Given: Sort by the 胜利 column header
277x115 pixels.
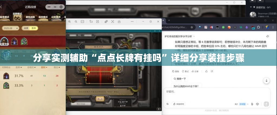Looking at the screenshot, I should pos(44,67).
